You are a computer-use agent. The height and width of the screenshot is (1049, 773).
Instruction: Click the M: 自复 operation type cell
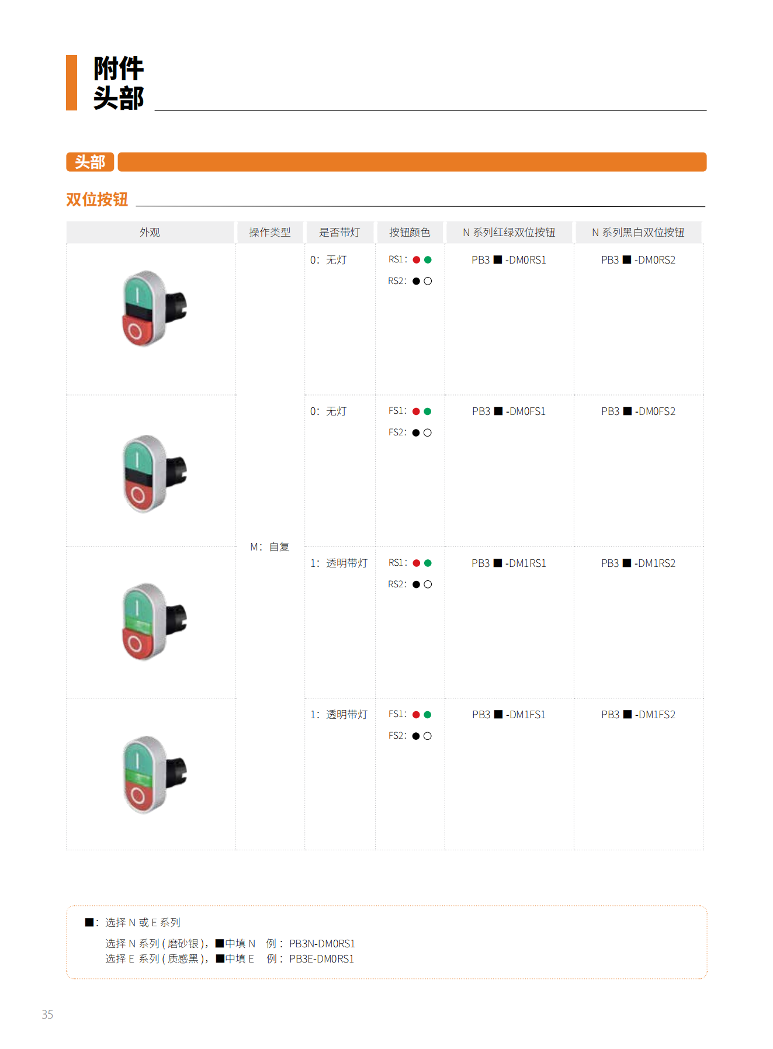click(x=269, y=546)
